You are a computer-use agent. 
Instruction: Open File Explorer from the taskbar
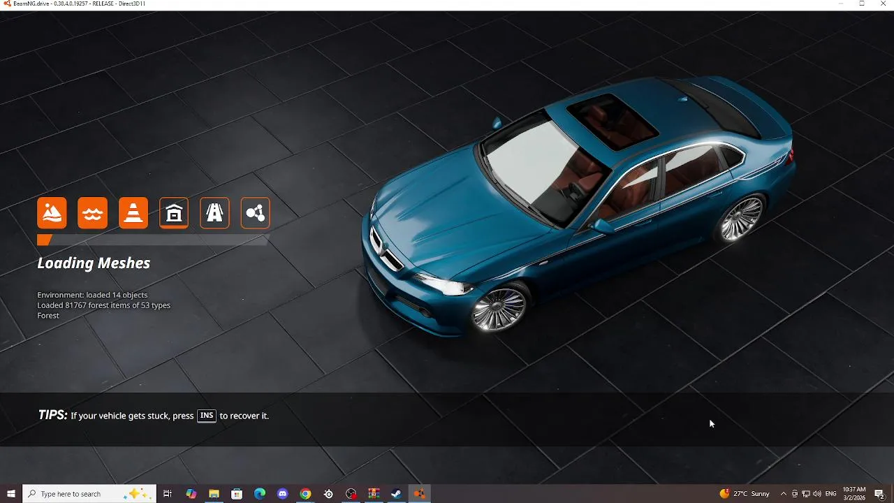(214, 494)
